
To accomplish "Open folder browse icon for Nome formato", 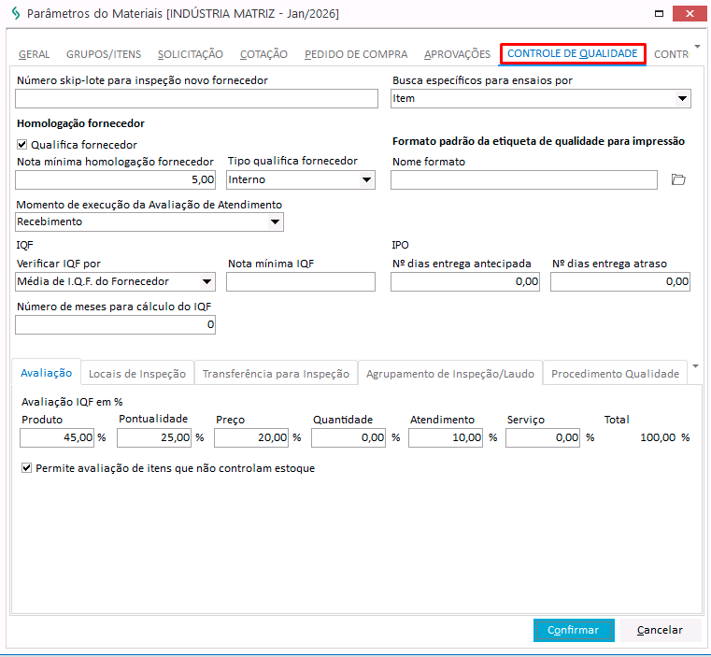I will 678,179.
